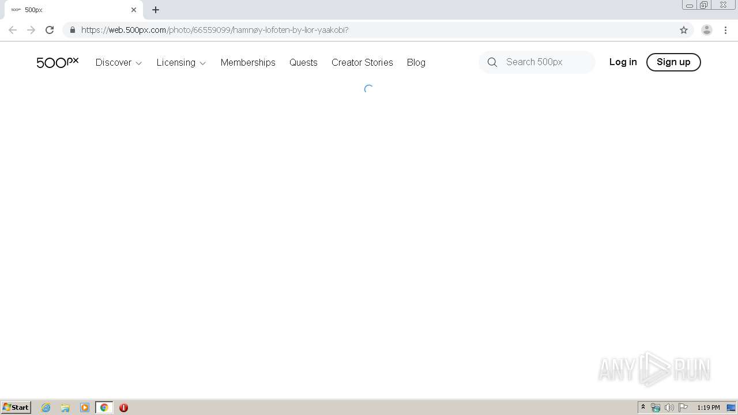Expand the Discover dropdown menu

119,62
